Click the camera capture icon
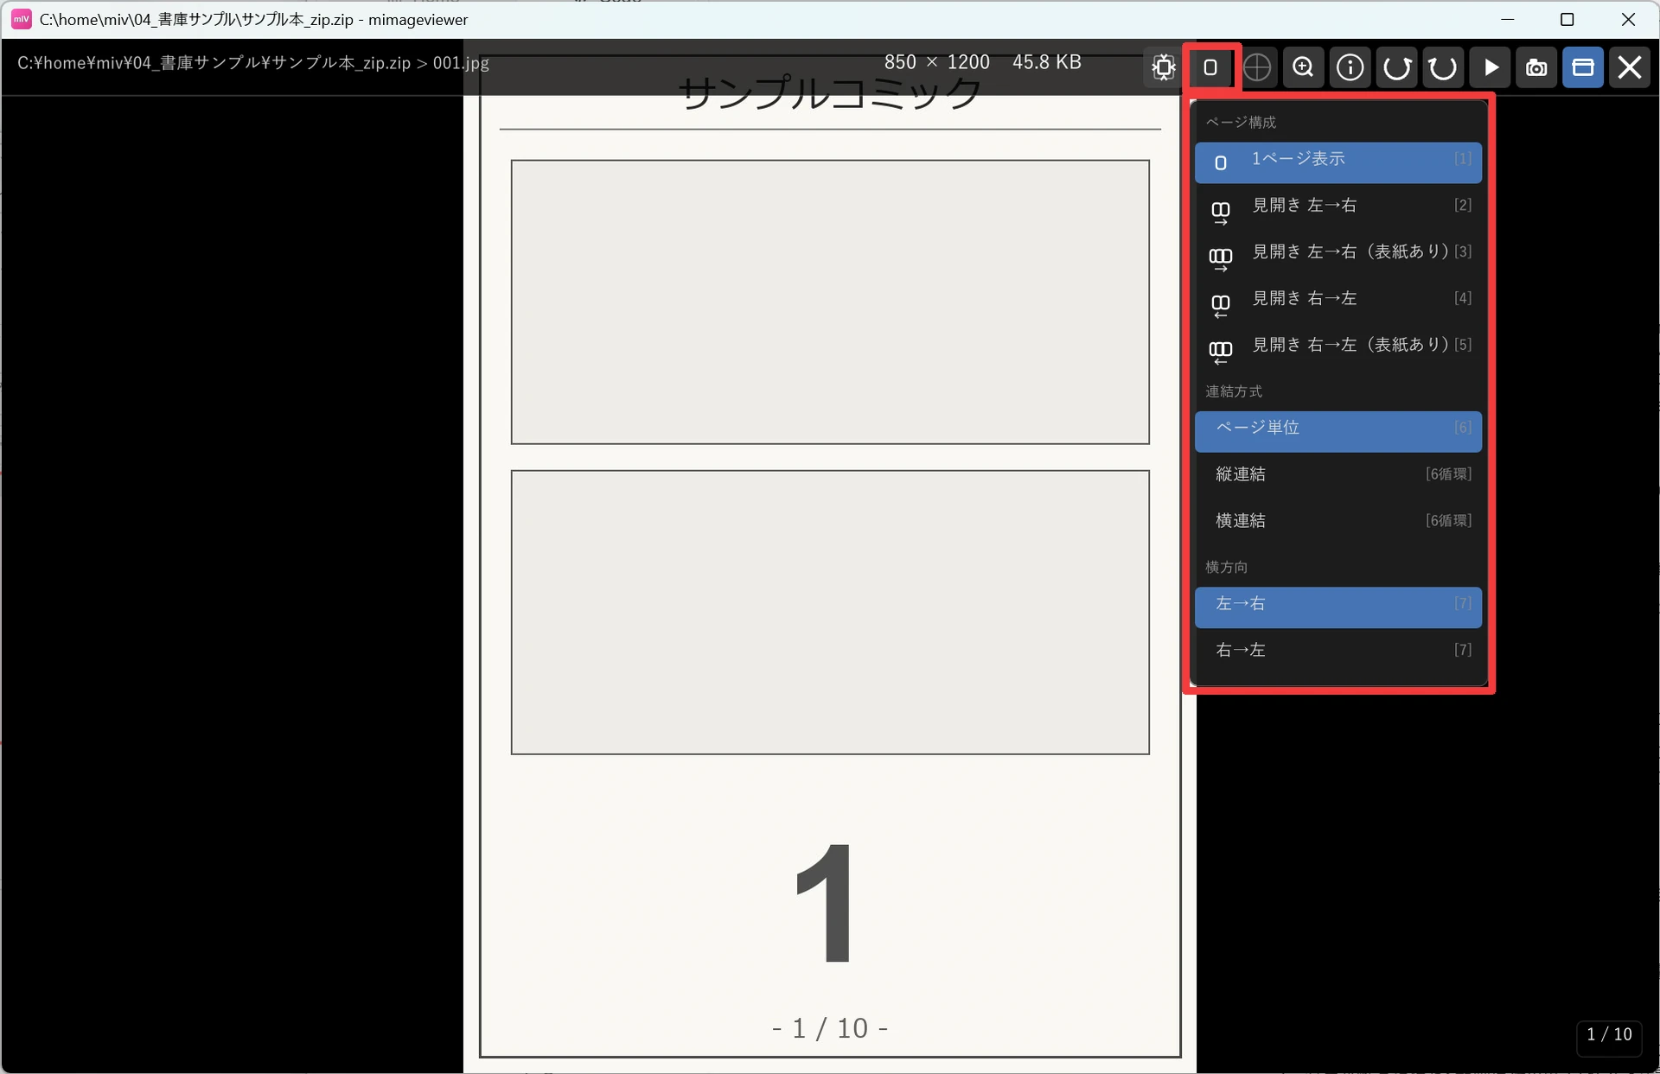The width and height of the screenshot is (1660, 1074). [x=1536, y=67]
